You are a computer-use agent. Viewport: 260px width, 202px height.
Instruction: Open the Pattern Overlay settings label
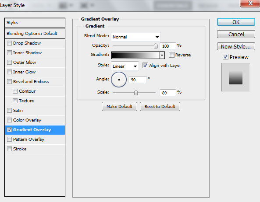pyautogui.click(x=28, y=139)
